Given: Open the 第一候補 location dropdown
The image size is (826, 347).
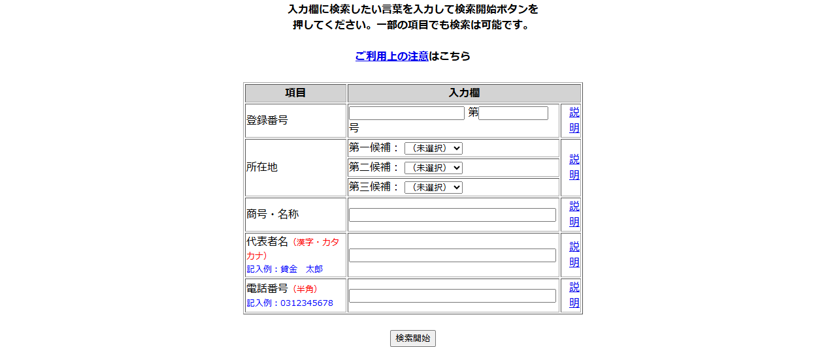Looking at the screenshot, I should point(433,148).
